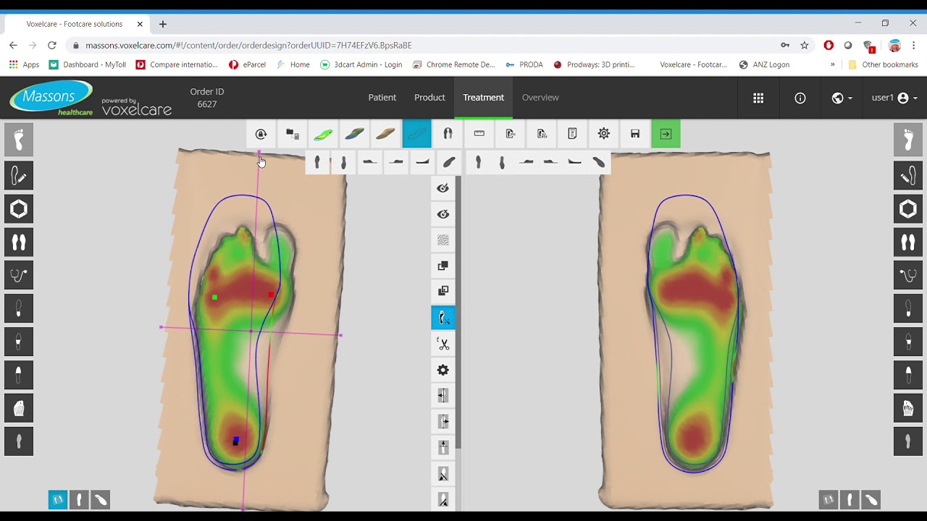Expand the user1 account dropdown
The height and width of the screenshot is (521, 927).
click(x=894, y=98)
